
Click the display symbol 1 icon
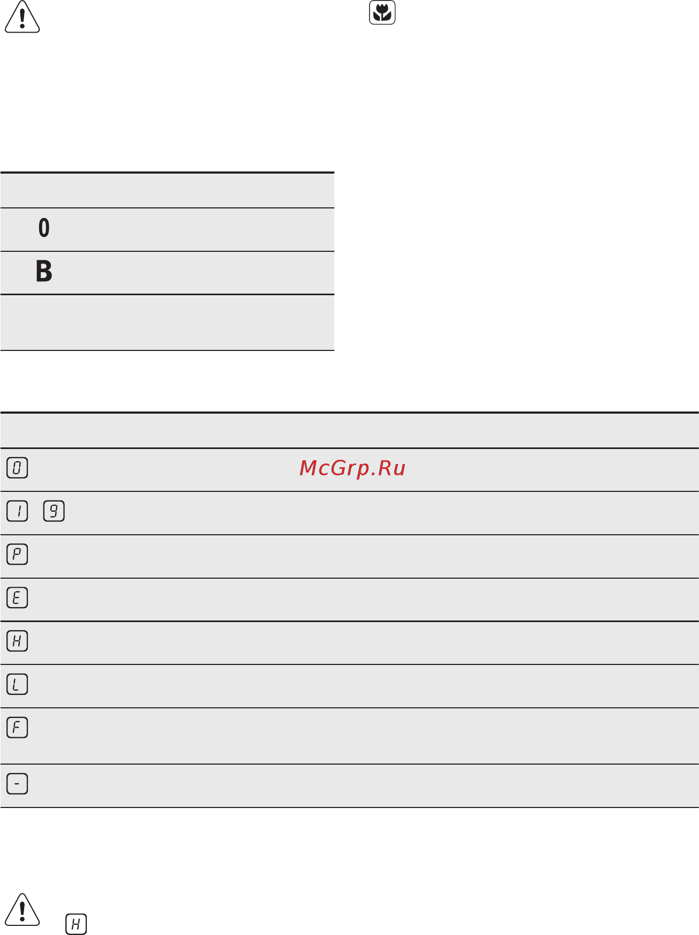(17, 512)
